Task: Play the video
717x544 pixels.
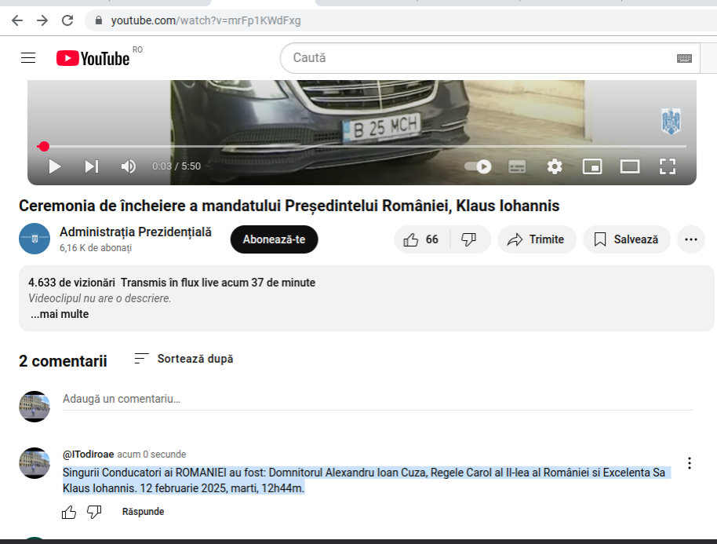Action: (x=54, y=166)
